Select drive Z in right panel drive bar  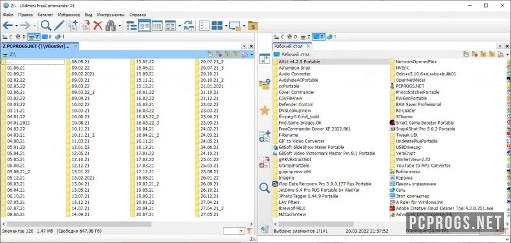[306, 37]
